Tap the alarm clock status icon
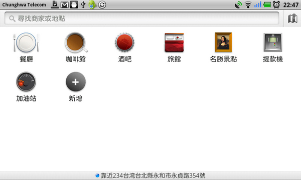Viewport: 301px width, 180px height. [x=276, y=4]
